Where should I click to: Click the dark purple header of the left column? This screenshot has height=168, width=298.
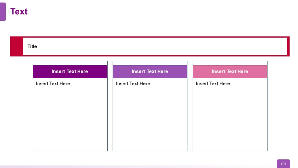coord(70,71)
